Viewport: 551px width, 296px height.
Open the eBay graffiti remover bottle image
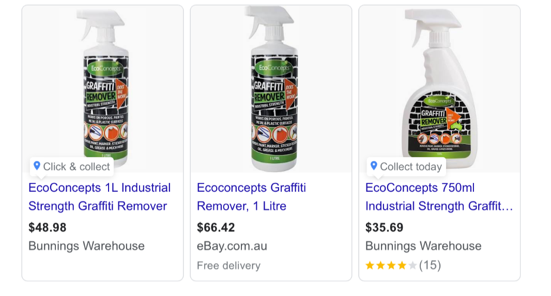[271, 89]
